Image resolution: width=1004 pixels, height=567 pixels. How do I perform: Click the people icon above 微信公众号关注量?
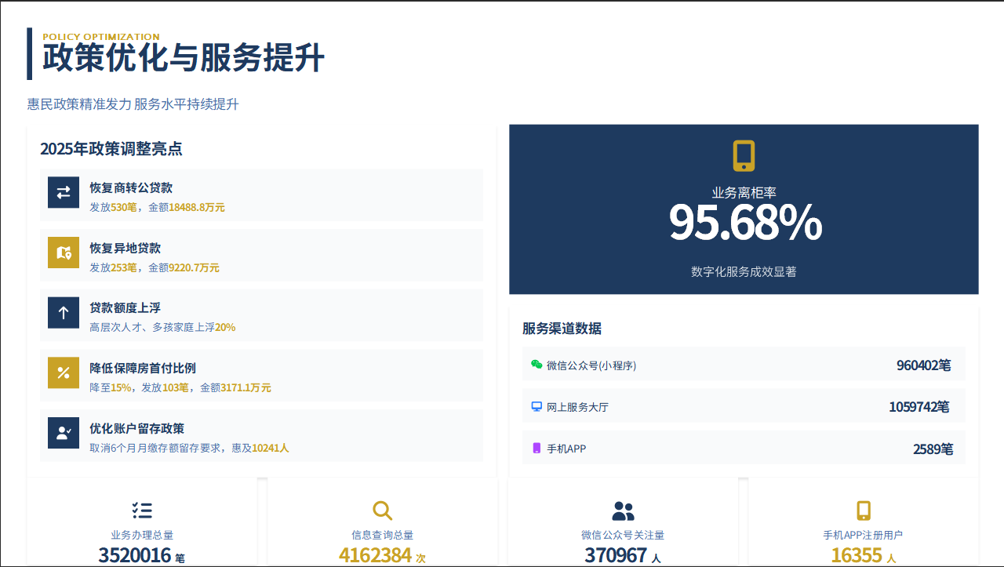point(623,511)
